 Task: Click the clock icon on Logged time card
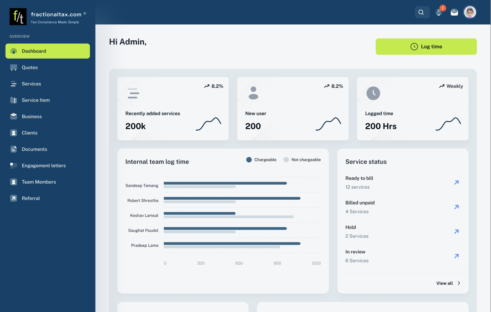(373, 93)
